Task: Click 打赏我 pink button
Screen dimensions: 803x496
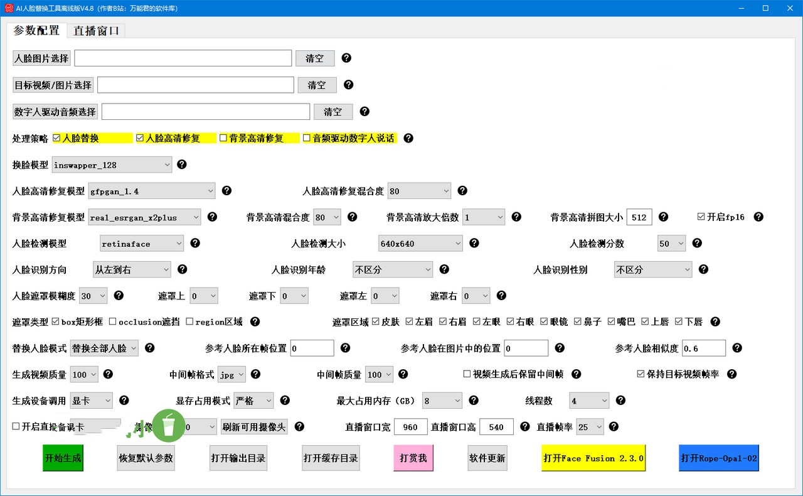Action: point(413,458)
